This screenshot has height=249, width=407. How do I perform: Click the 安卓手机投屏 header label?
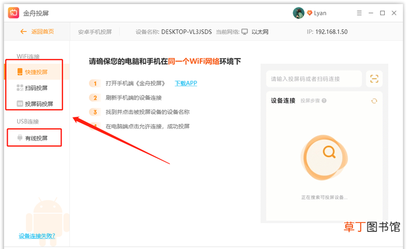95,32
